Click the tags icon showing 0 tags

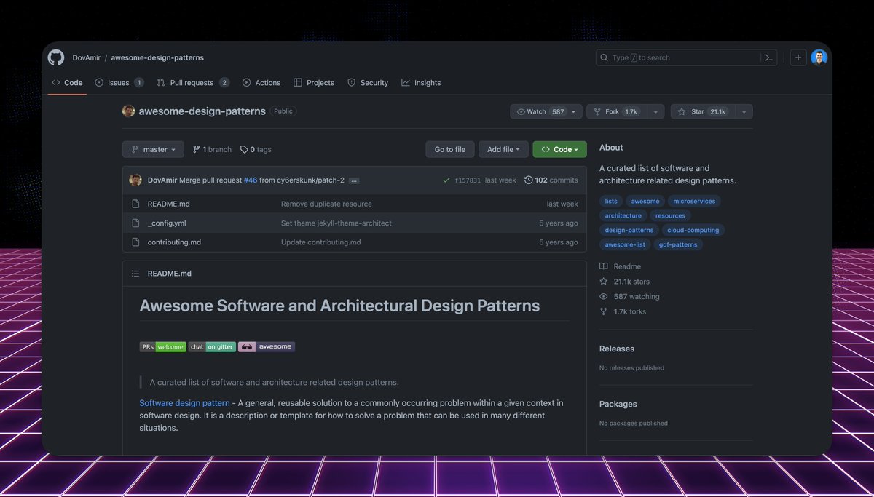point(243,148)
